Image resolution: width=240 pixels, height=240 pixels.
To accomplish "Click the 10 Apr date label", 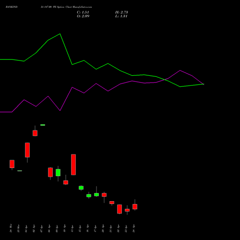I will click(64, 228).
